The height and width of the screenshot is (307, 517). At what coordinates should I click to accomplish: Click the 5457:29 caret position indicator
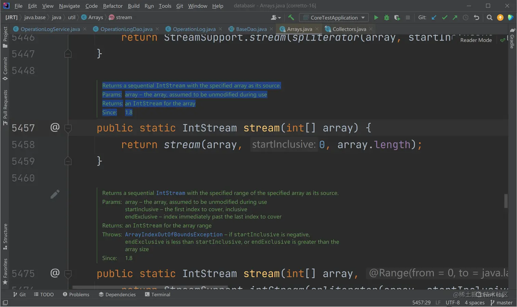pos(421,303)
